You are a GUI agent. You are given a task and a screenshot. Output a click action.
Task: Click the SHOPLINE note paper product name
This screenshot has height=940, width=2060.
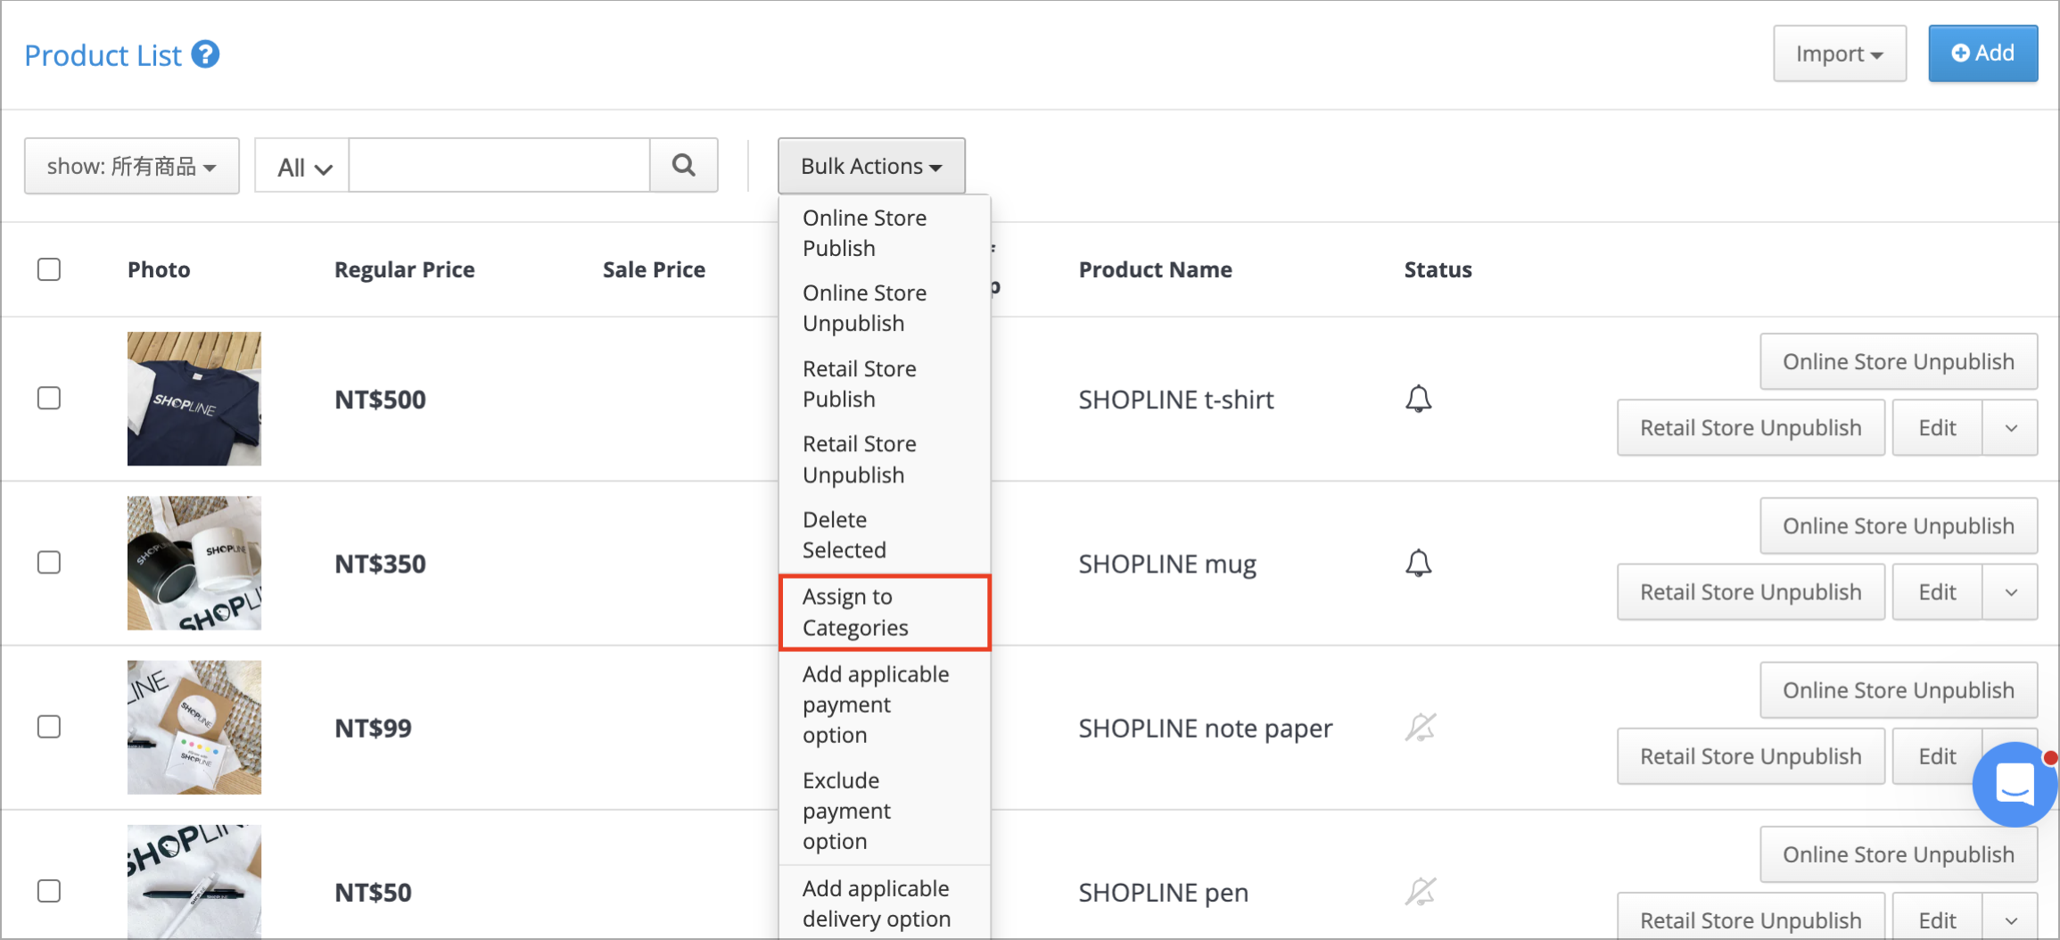pyautogui.click(x=1206, y=728)
